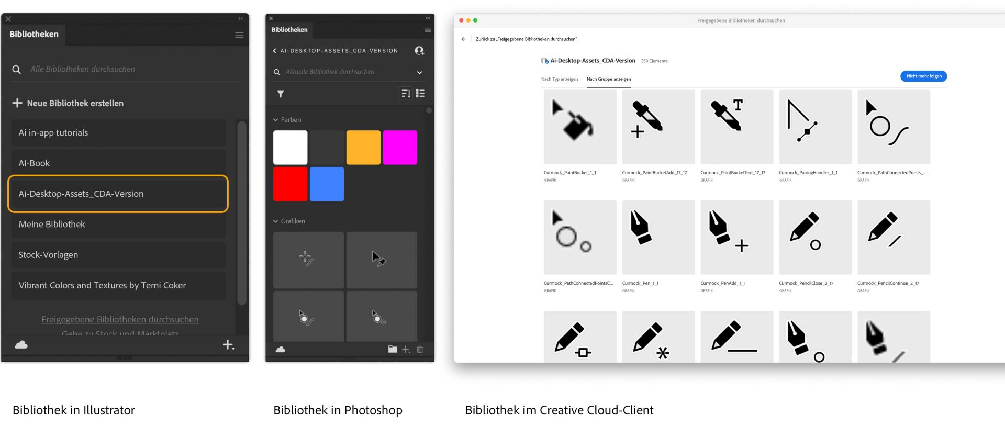The height and width of the screenshot is (437, 1005).
Task: Click the filter funnel icon in Photoshop library
Action: [281, 94]
